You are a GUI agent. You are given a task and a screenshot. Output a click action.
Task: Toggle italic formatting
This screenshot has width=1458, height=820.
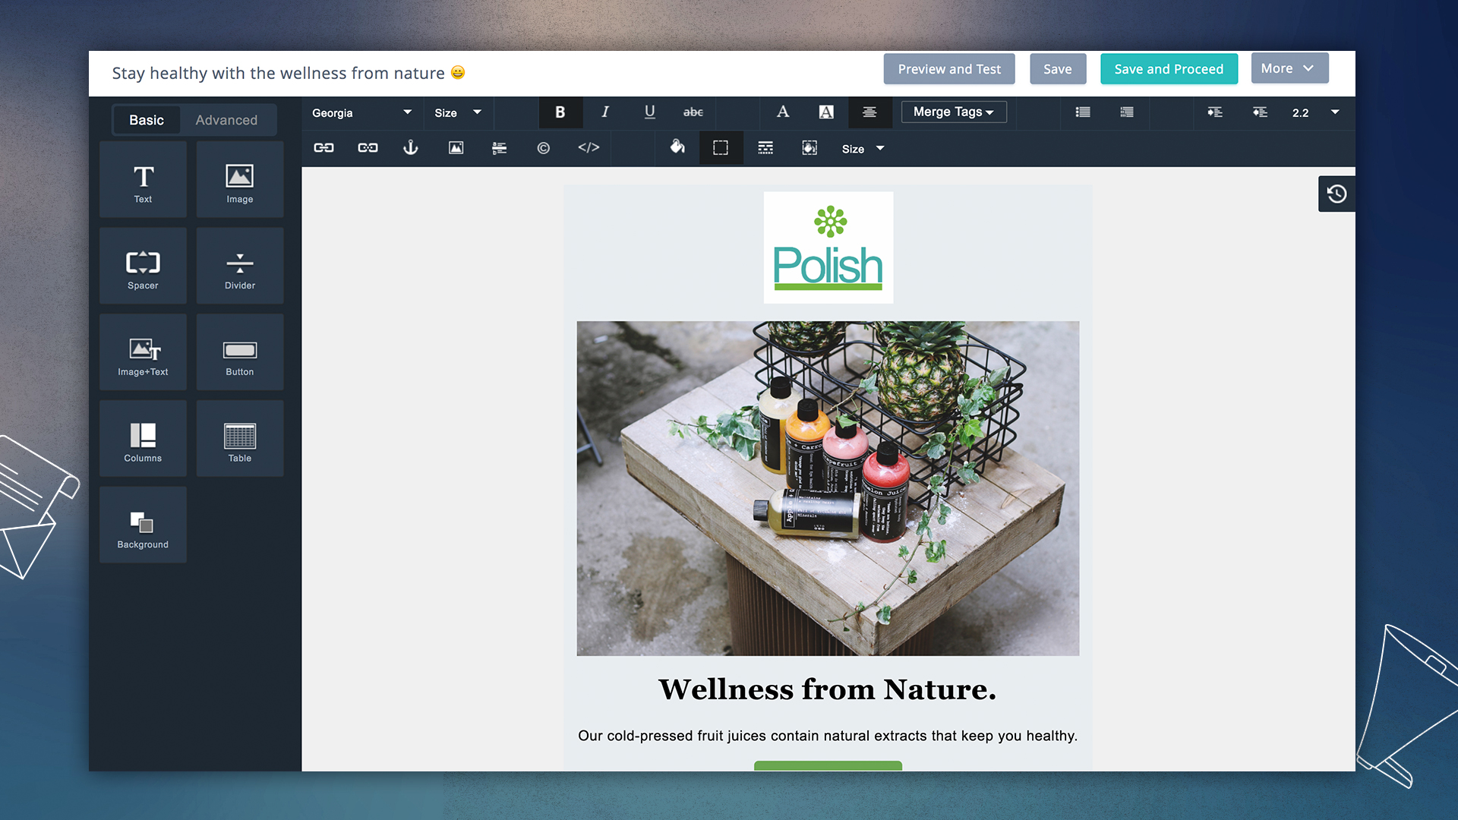click(605, 112)
